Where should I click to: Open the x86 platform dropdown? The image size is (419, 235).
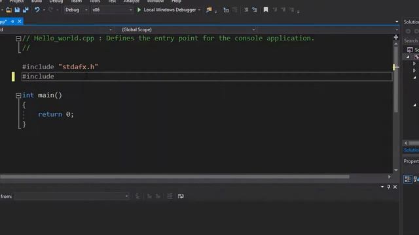(112, 10)
